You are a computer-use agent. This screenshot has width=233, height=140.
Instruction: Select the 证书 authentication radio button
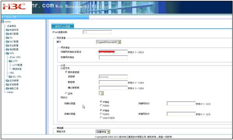coord(66,93)
